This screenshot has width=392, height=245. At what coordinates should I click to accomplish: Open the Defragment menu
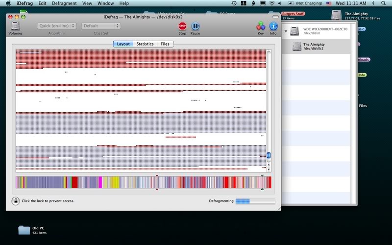64,3
